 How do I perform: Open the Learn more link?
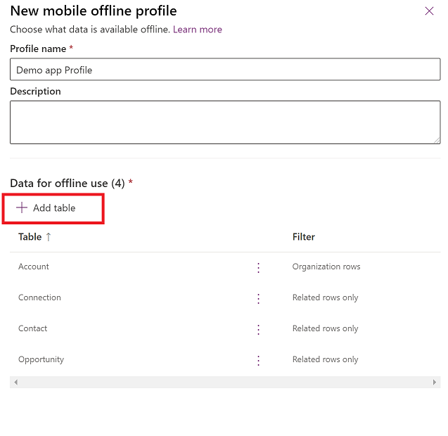[198, 30]
